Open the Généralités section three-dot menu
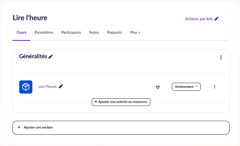Screen dimensions: 240x146 tap(221, 58)
